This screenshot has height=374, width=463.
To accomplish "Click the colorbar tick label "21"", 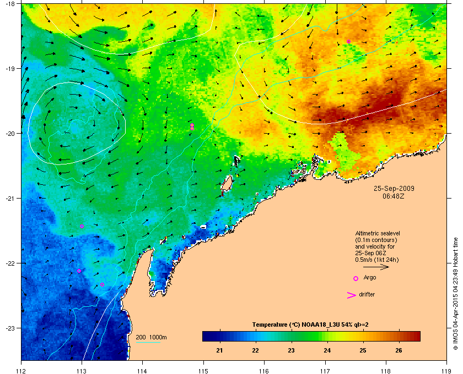I will click(x=219, y=350).
